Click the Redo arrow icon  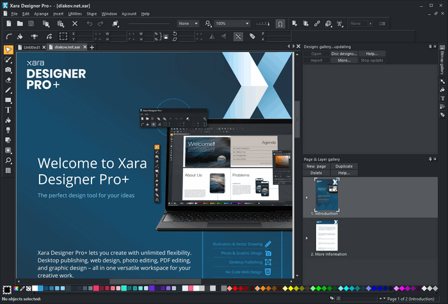100,24
